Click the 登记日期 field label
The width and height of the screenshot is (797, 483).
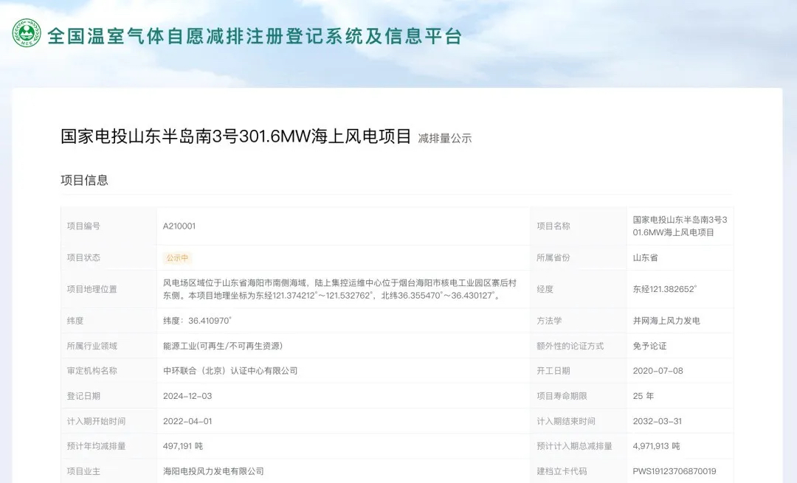click(83, 396)
